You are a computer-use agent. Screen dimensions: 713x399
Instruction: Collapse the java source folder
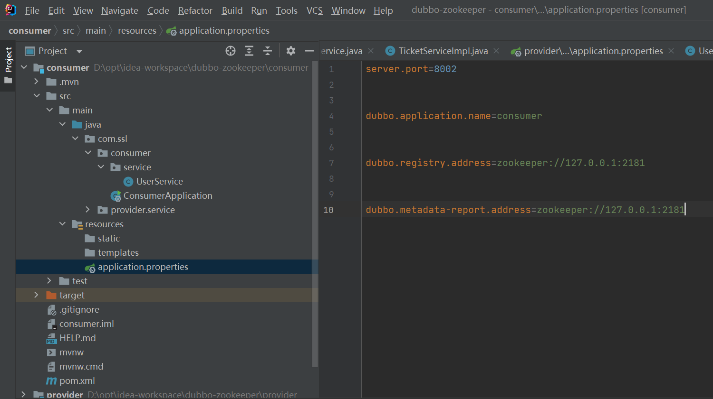(62, 124)
